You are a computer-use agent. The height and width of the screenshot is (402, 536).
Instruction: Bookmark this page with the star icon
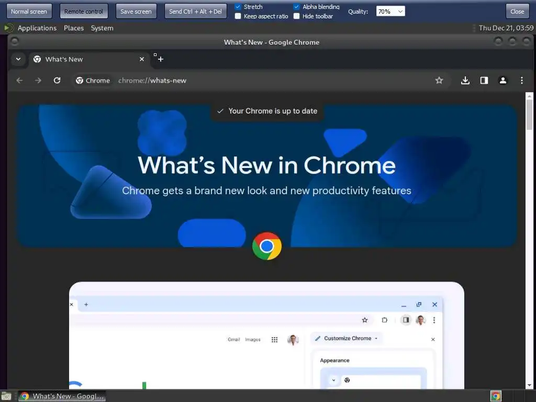tap(439, 80)
